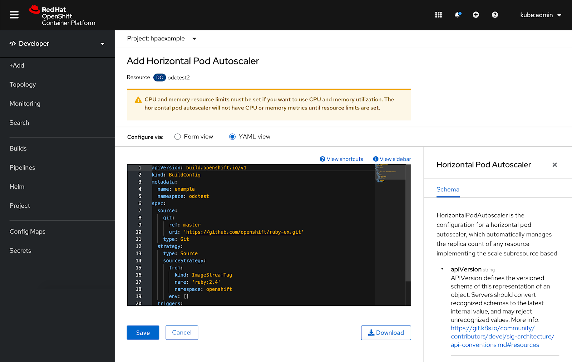The width and height of the screenshot is (572, 362).
Task: Select the Form view radio button
Action: 177,137
